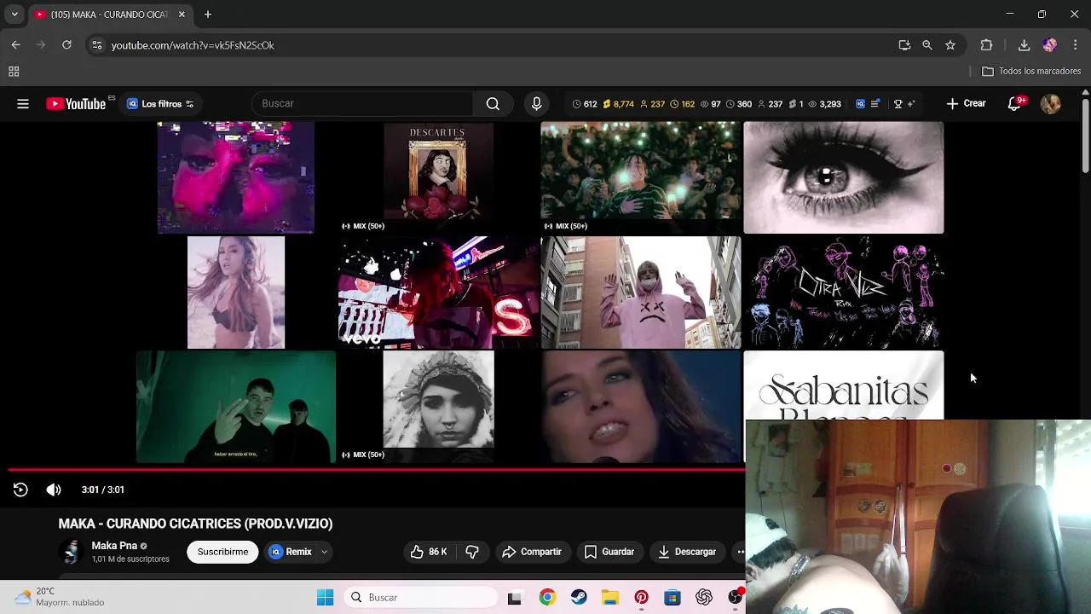Open the Chrome profile avatar menu
Screen dimensions: 1091x614
pos(1050,45)
